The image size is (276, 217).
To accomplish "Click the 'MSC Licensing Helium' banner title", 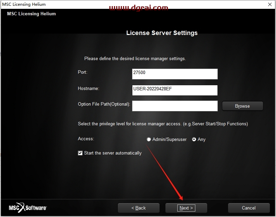I will (31, 14).
